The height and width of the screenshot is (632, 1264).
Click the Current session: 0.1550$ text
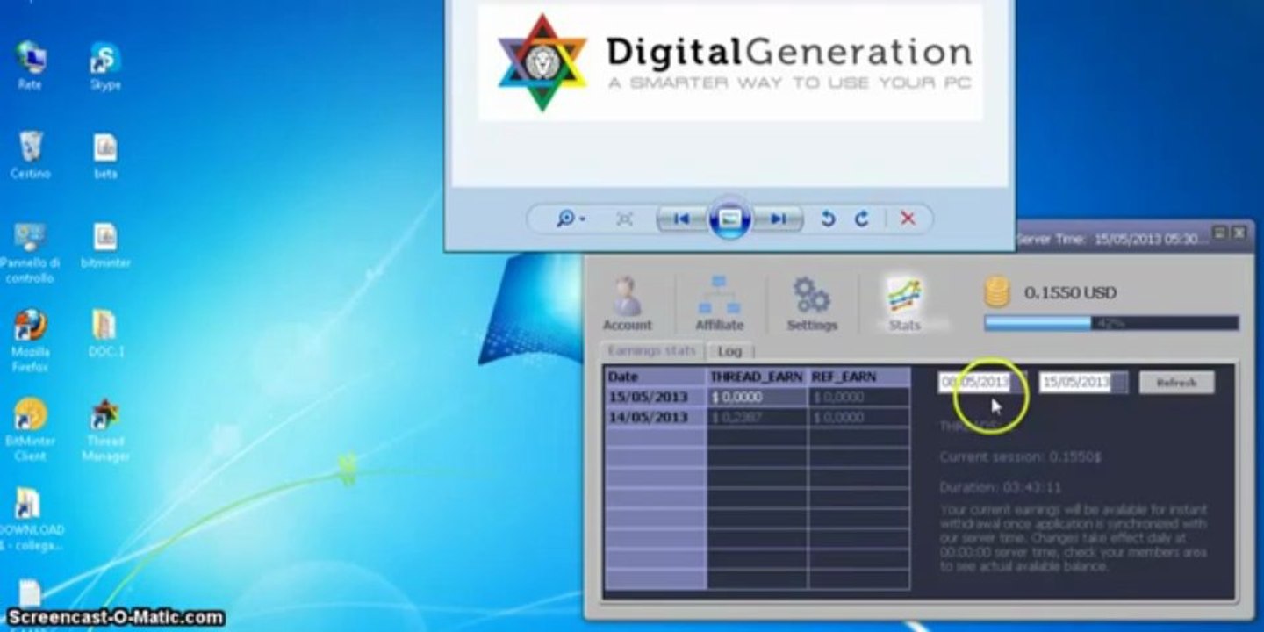pos(1021,457)
